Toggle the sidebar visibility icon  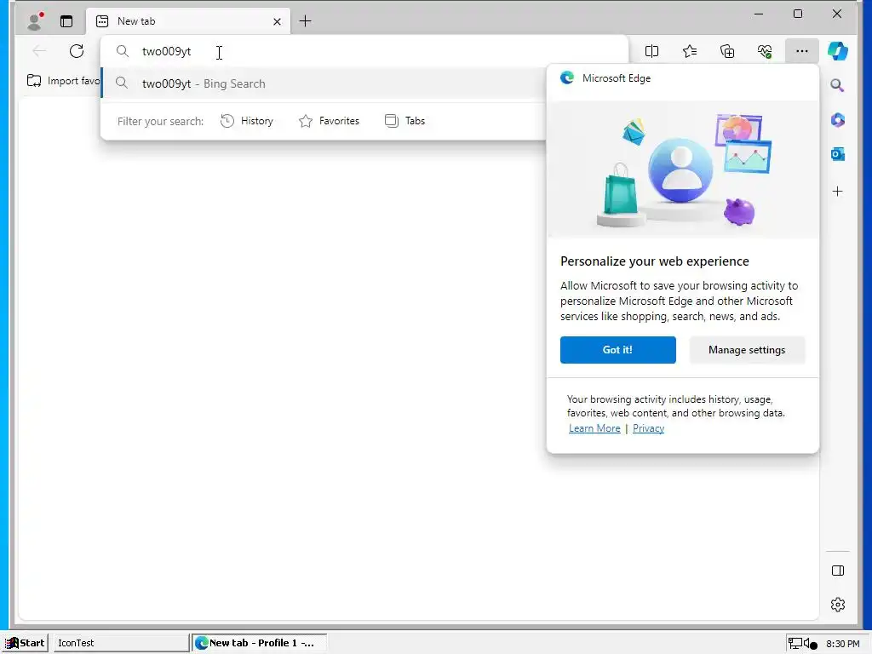click(838, 571)
